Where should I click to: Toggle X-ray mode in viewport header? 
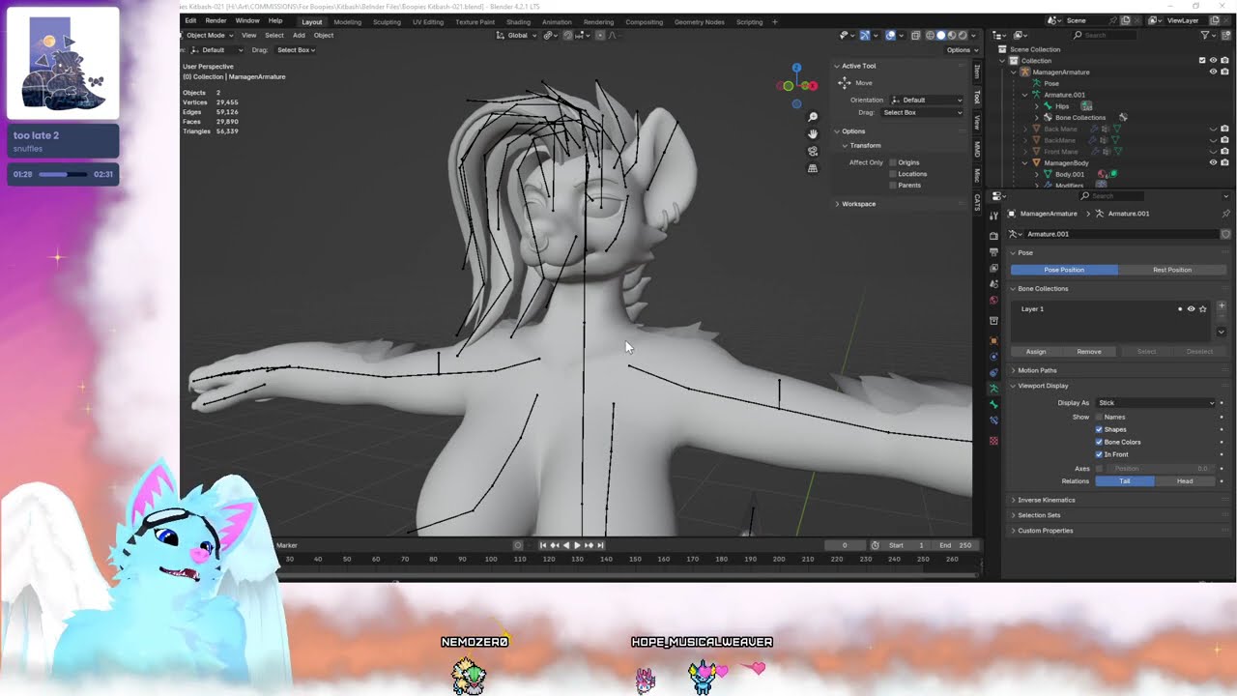[916, 35]
